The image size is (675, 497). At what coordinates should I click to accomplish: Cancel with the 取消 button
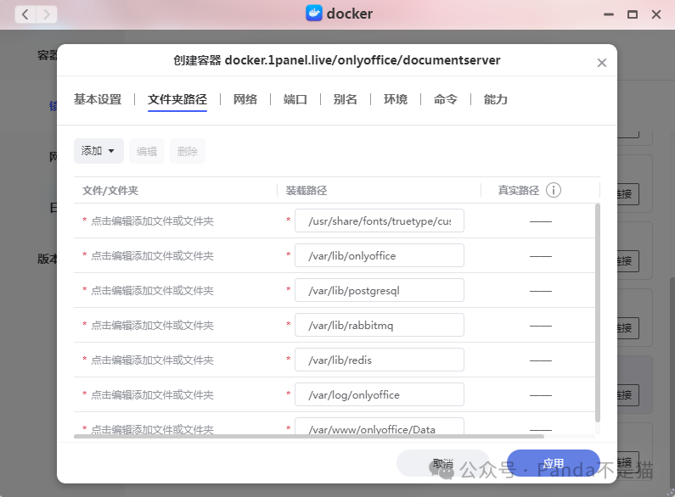click(x=443, y=463)
